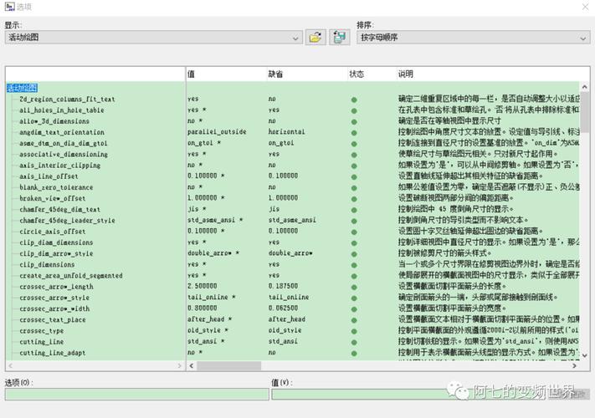
Task: Select the 2d_region_columns_fit_text option row
Action: point(67,99)
